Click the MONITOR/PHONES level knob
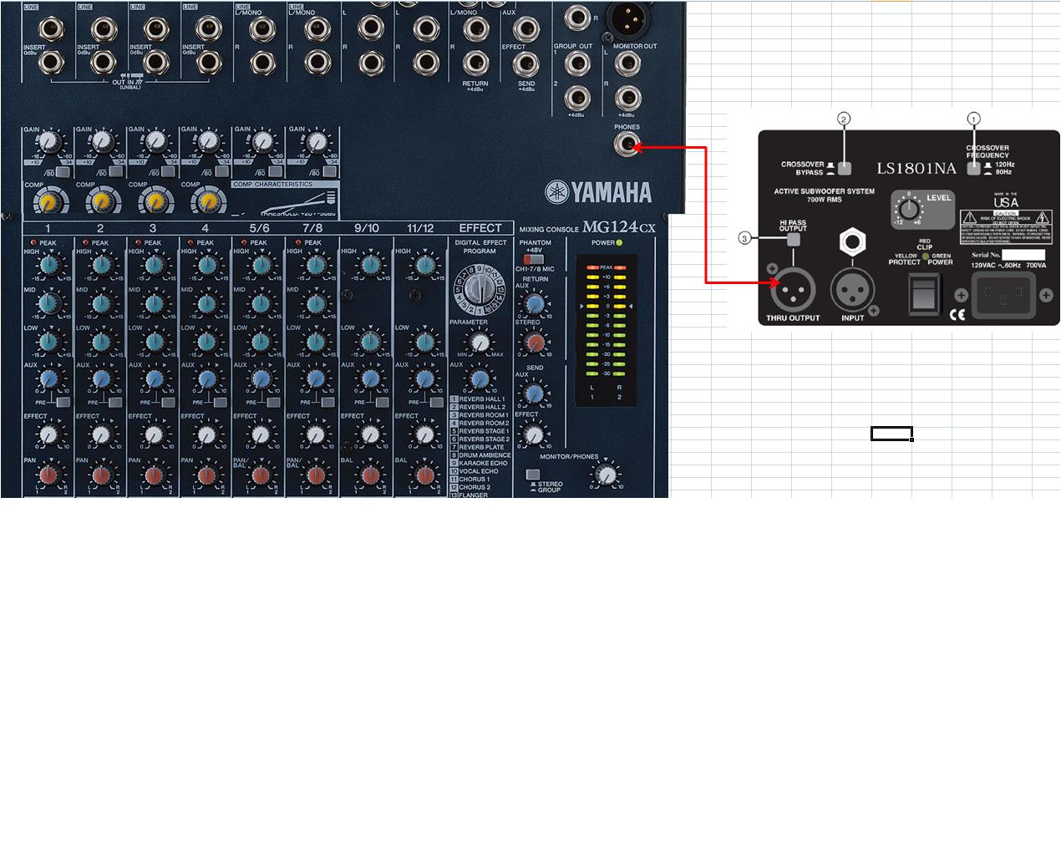 coord(604,475)
